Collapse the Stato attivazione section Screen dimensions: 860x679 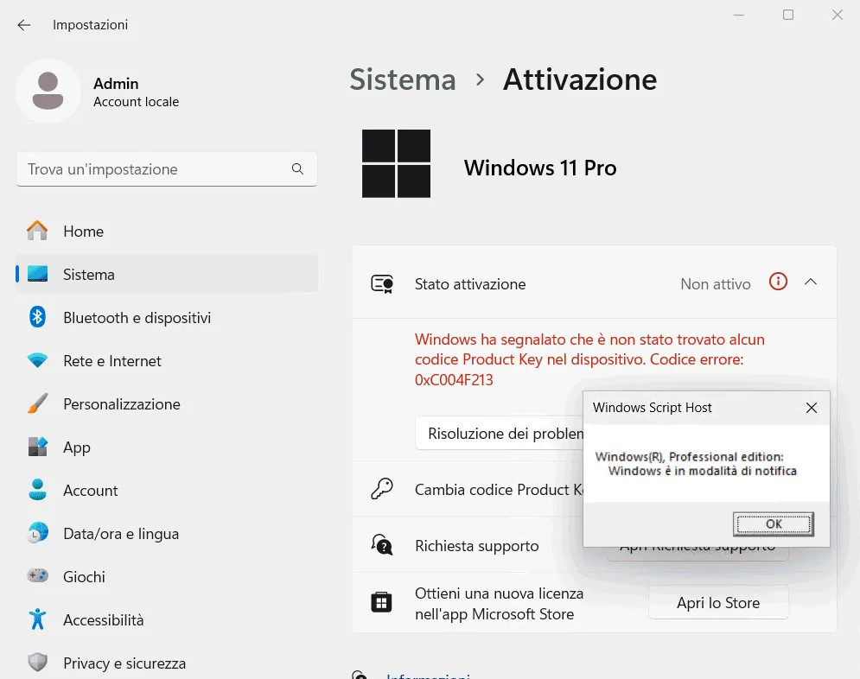810,282
